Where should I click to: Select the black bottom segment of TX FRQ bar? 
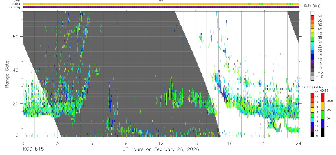tap(312, 134)
